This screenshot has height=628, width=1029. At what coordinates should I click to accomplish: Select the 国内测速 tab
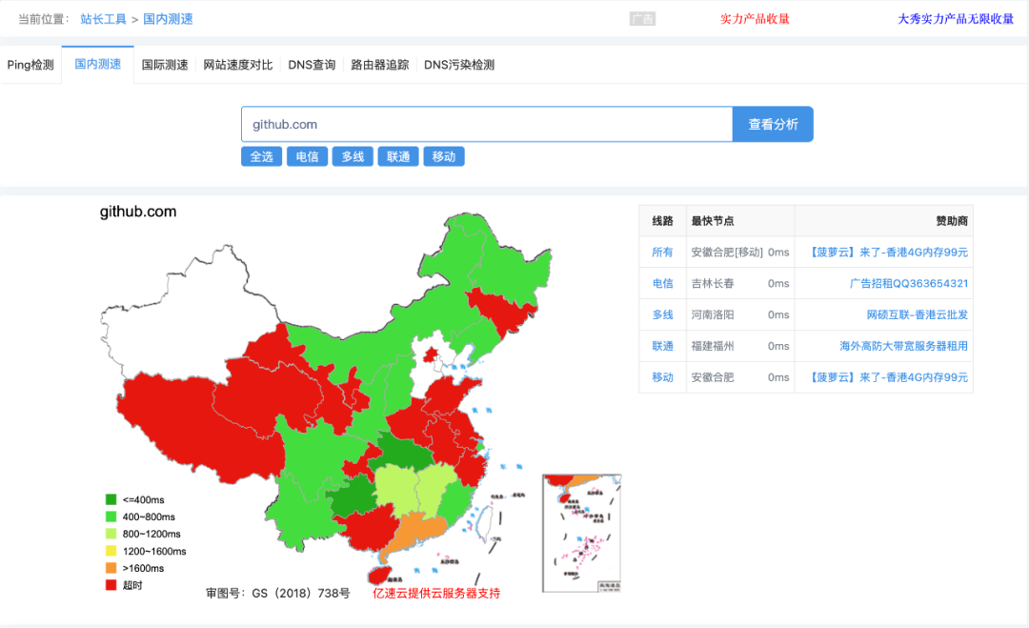pyautogui.click(x=98, y=64)
